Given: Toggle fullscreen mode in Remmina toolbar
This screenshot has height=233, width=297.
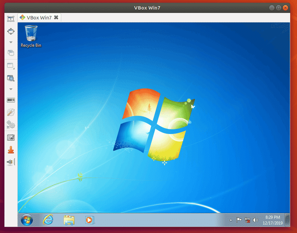Looking at the screenshot, I should point(11,31).
